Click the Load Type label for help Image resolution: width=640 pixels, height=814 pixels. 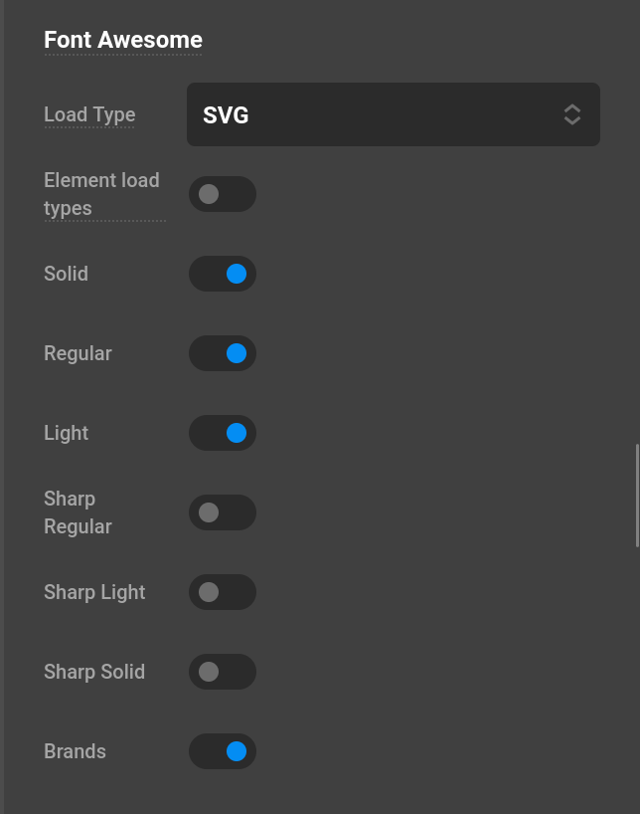(x=89, y=114)
